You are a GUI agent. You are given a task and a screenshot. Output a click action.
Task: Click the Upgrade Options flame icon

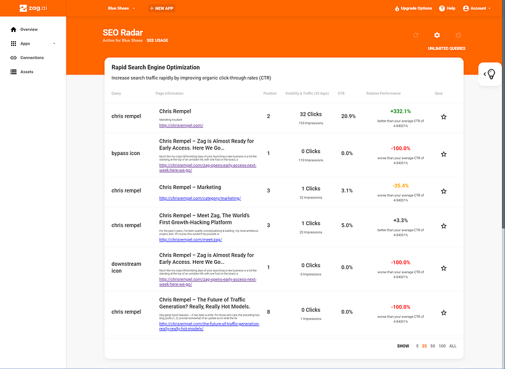397,9
